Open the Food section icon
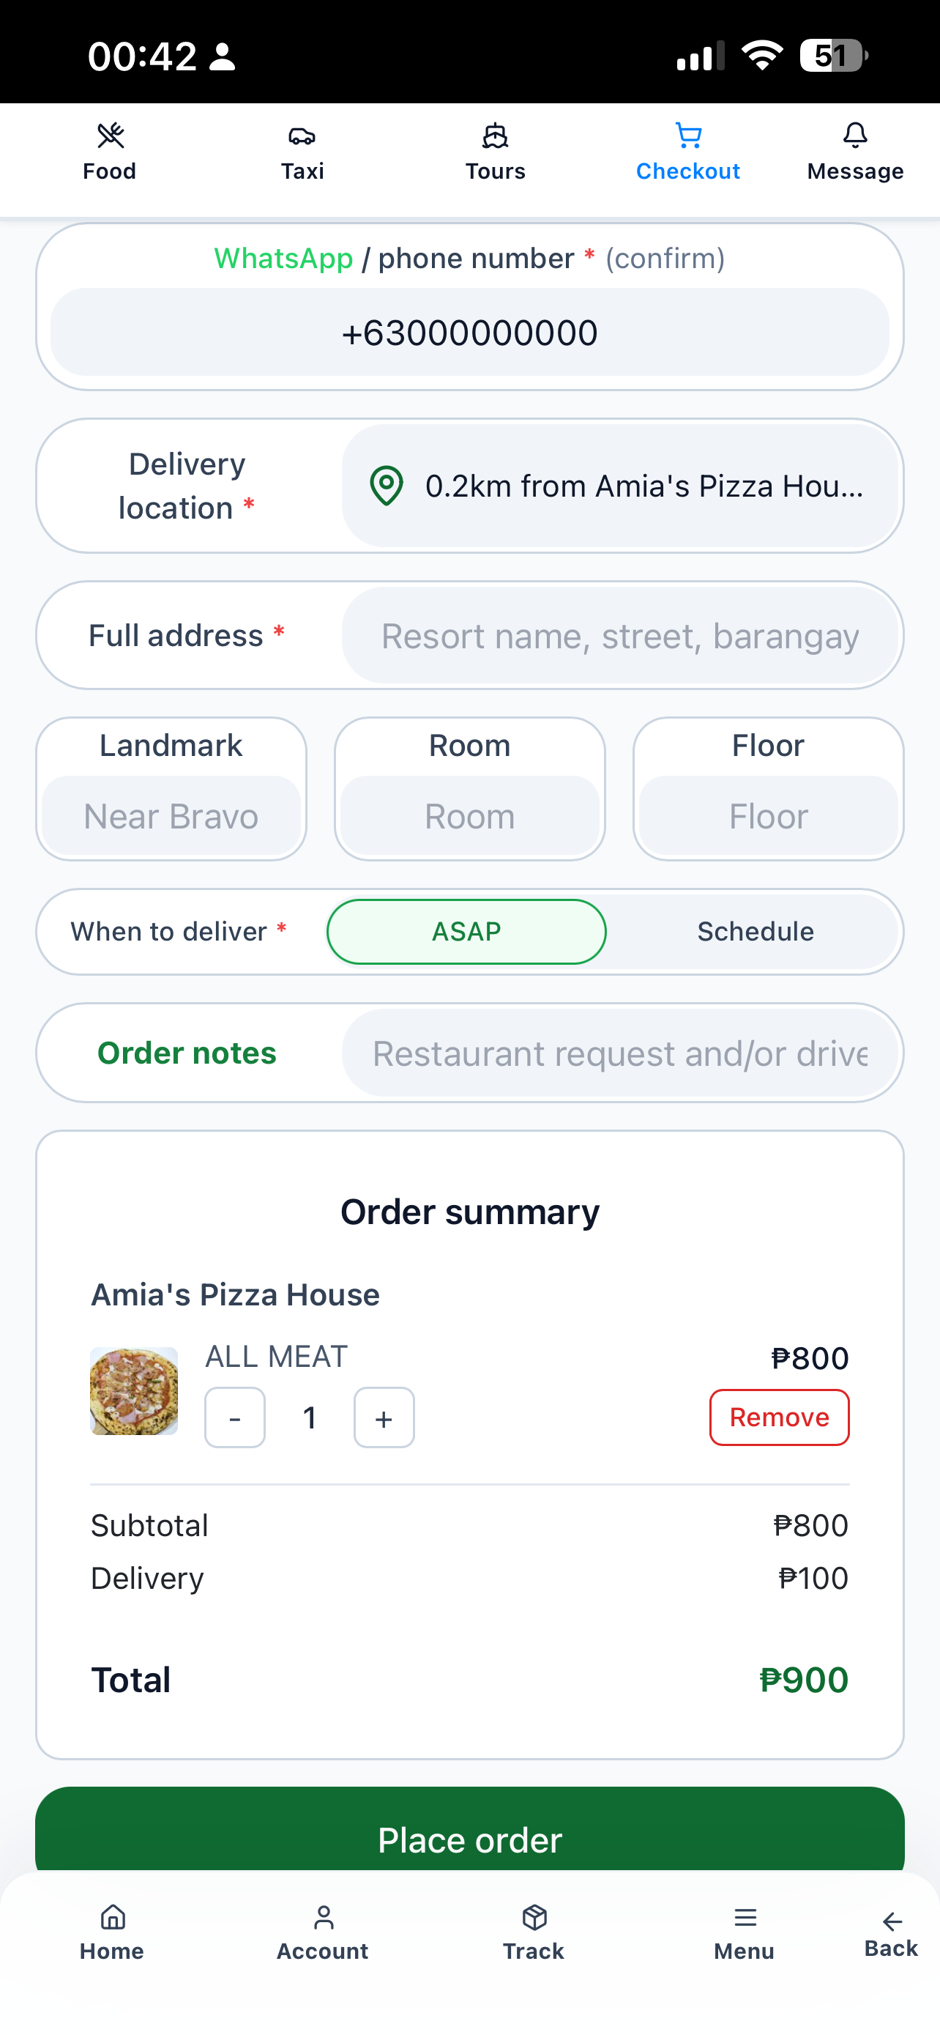Viewport: 940px width, 2035px height. pyautogui.click(x=111, y=136)
